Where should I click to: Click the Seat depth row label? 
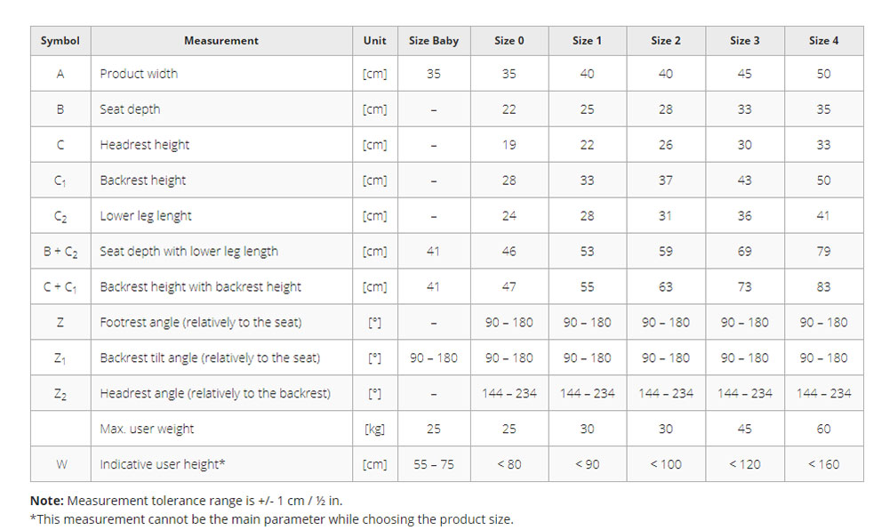pyautogui.click(x=130, y=109)
